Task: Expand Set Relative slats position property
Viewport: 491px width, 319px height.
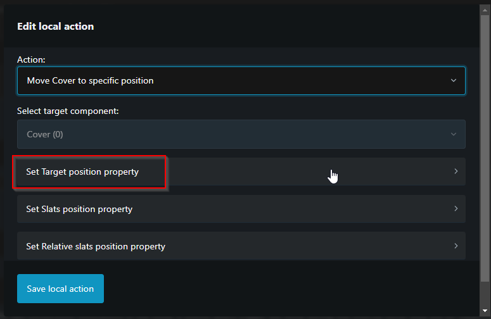Action: point(241,246)
